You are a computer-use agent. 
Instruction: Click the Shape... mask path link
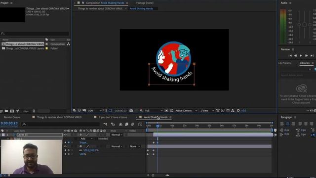click(x=83, y=142)
